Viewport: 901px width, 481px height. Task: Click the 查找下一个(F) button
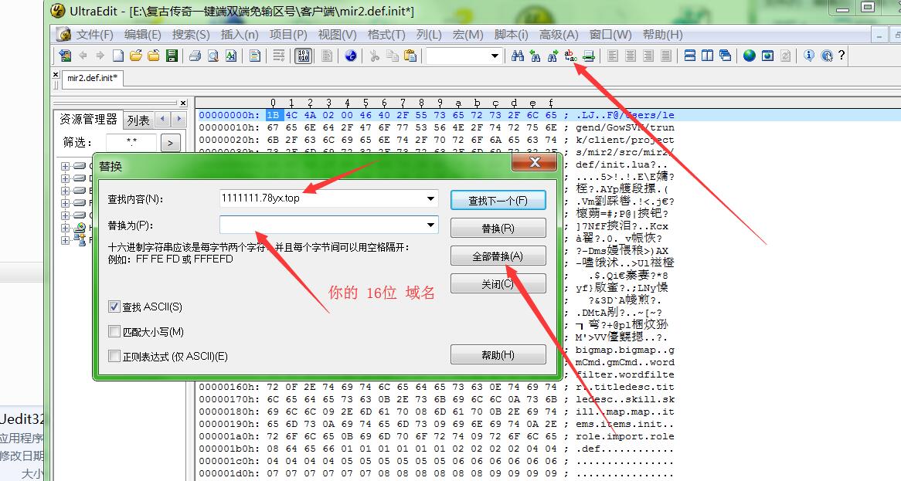[x=498, y=200]
